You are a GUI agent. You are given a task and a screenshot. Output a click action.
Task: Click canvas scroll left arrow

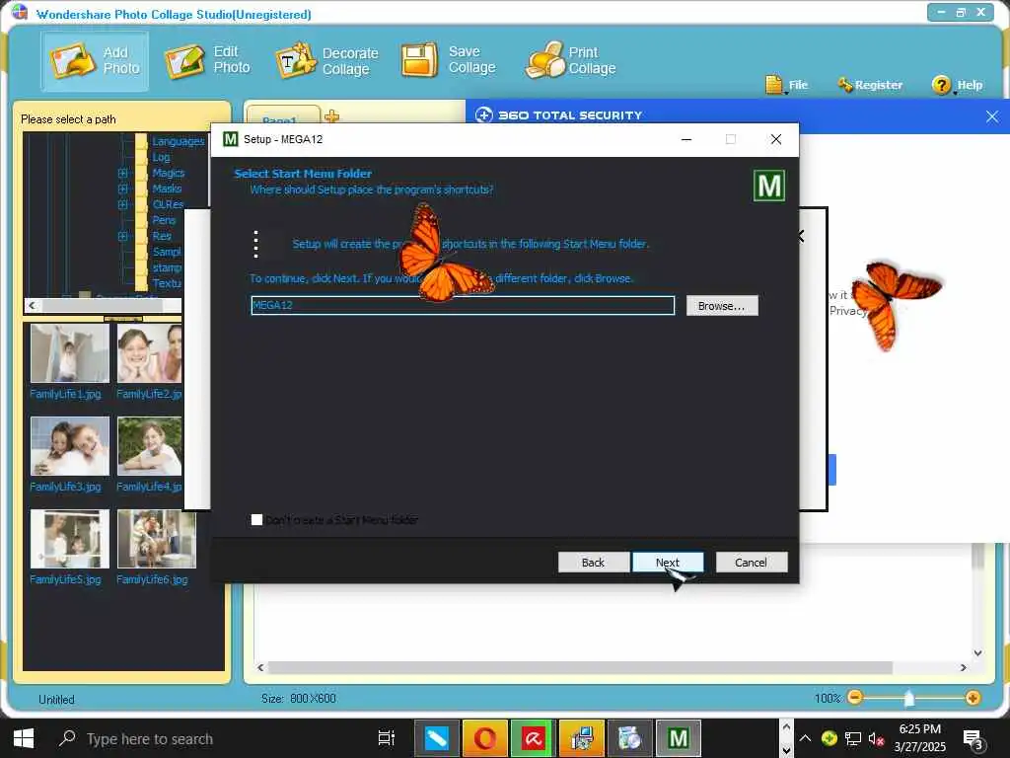click(260, 668)
